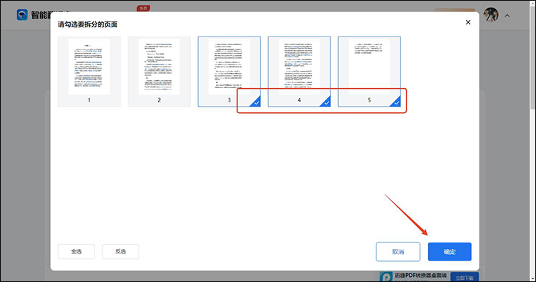Cancel with the 取消 button

398,252
